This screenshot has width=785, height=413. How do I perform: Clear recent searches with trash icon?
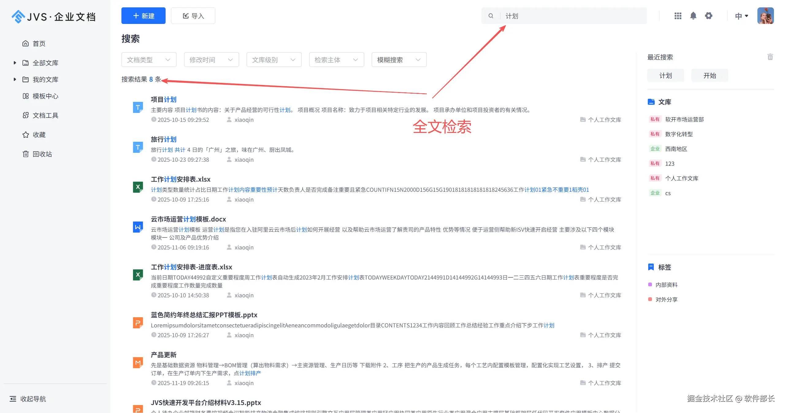tap(770, 57)
